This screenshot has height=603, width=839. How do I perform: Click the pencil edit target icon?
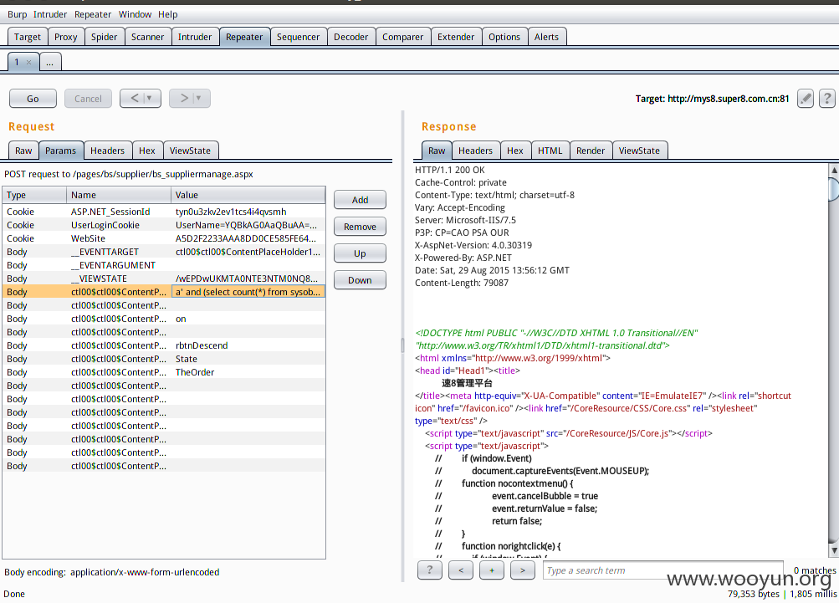tap(806, 99)
